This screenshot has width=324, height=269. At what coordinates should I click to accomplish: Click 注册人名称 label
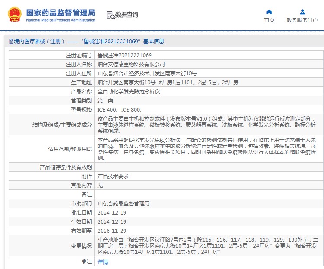click(x=79, y=64)
